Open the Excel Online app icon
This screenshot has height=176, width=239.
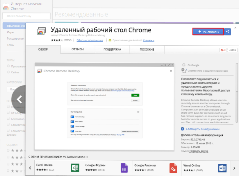point(75,168)
